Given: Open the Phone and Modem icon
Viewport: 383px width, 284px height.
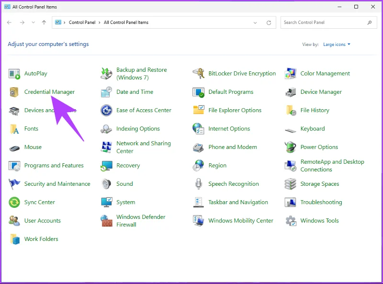Looking at the screenshot, I should tap(198, 148).
